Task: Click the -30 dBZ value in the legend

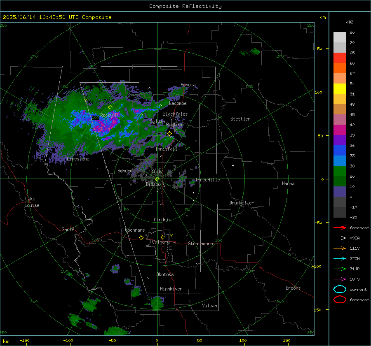Action: coord(353,217)
